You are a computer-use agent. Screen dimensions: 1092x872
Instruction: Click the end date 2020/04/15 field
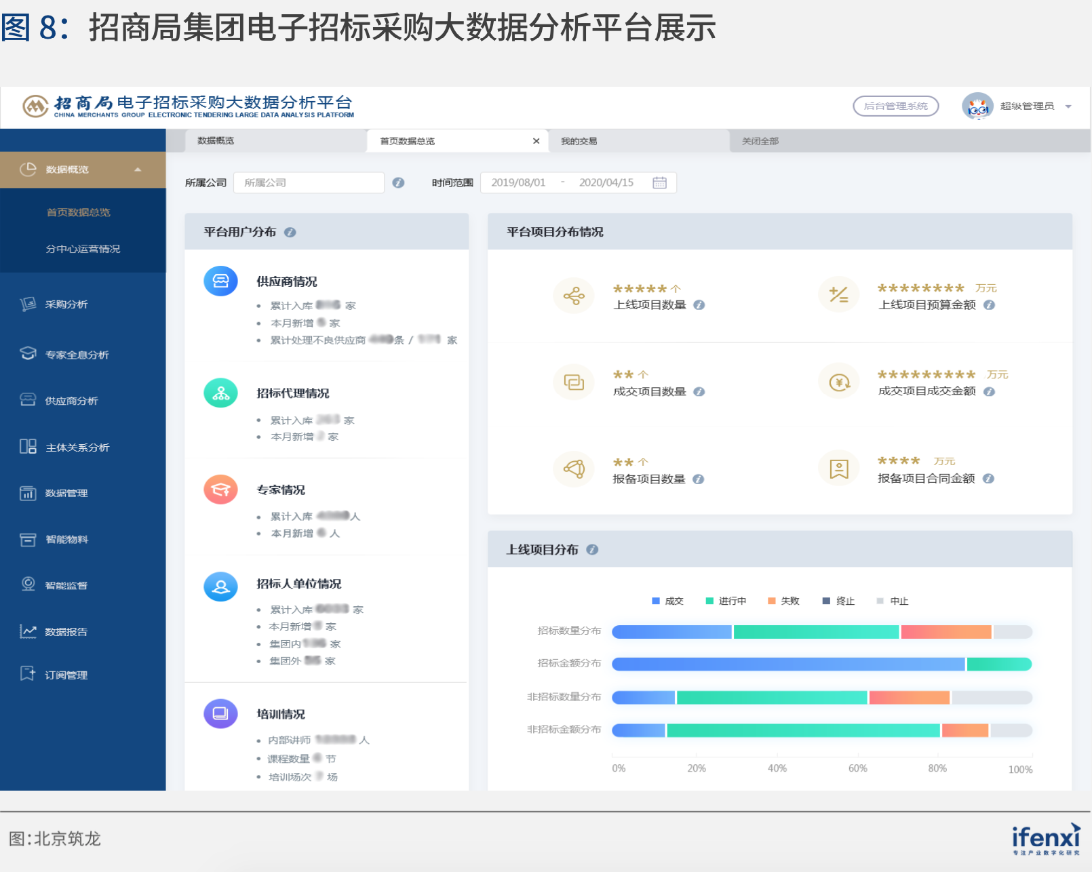click(x=606, y=183)
